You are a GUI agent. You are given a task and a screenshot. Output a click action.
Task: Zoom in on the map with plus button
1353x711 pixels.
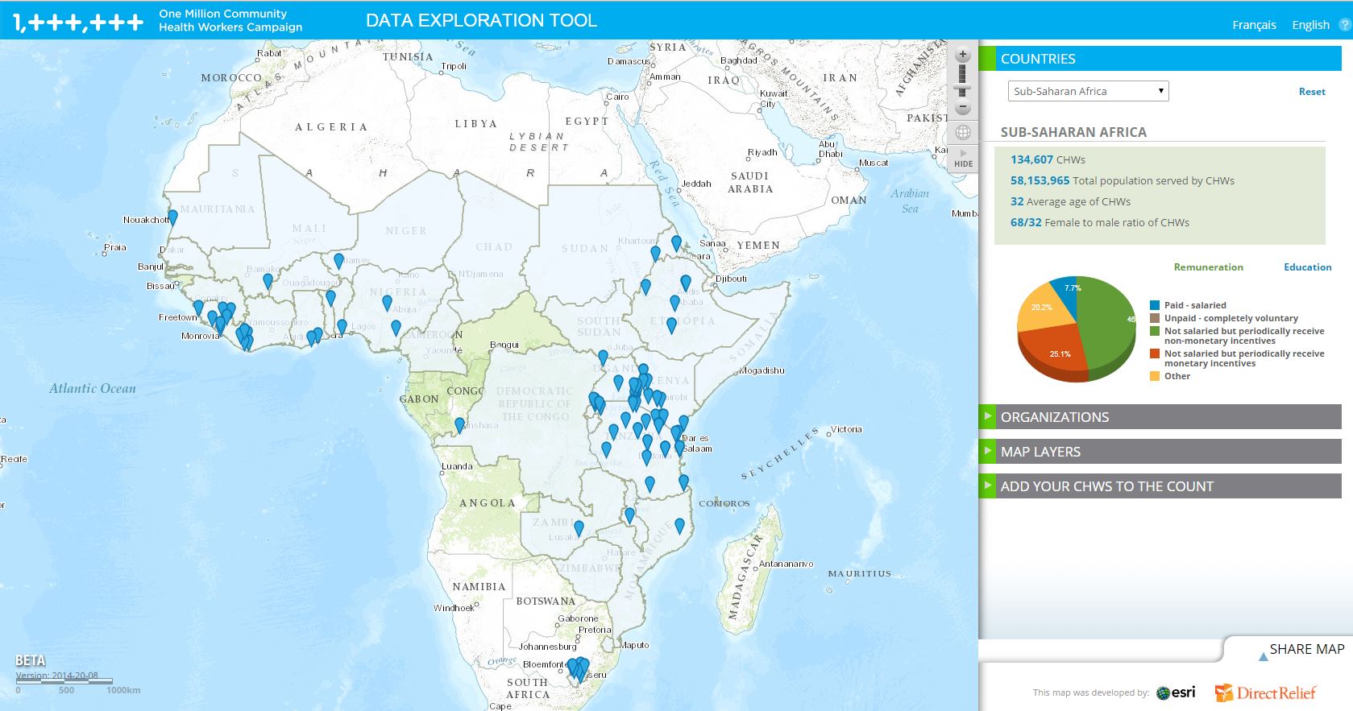click(962, 56)
